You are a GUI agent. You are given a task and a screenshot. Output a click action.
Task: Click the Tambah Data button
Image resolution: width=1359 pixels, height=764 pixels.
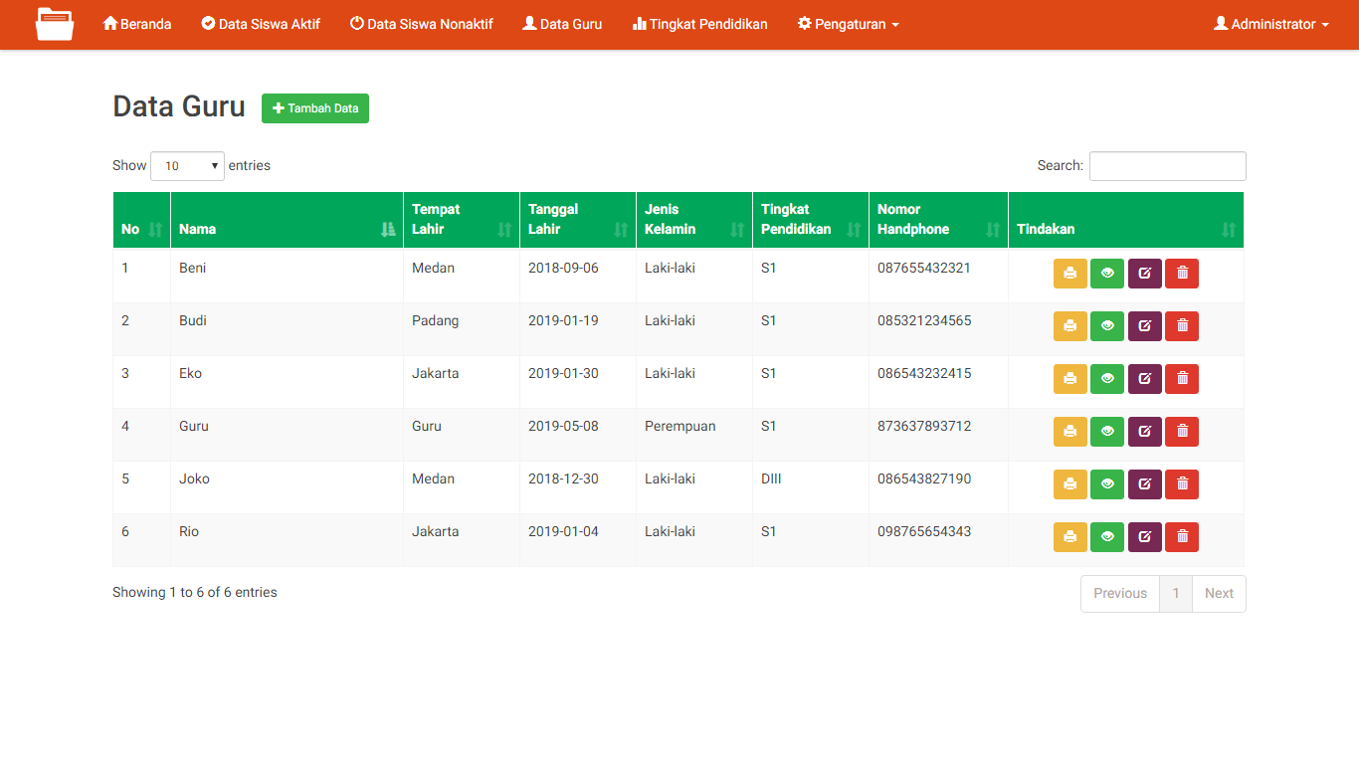[315, 108]
